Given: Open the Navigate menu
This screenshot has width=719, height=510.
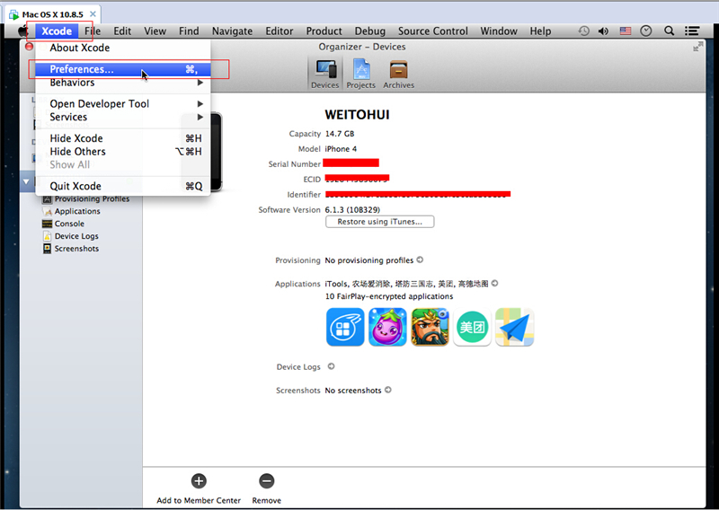Looking at the screenshot, I should [232, 31].
